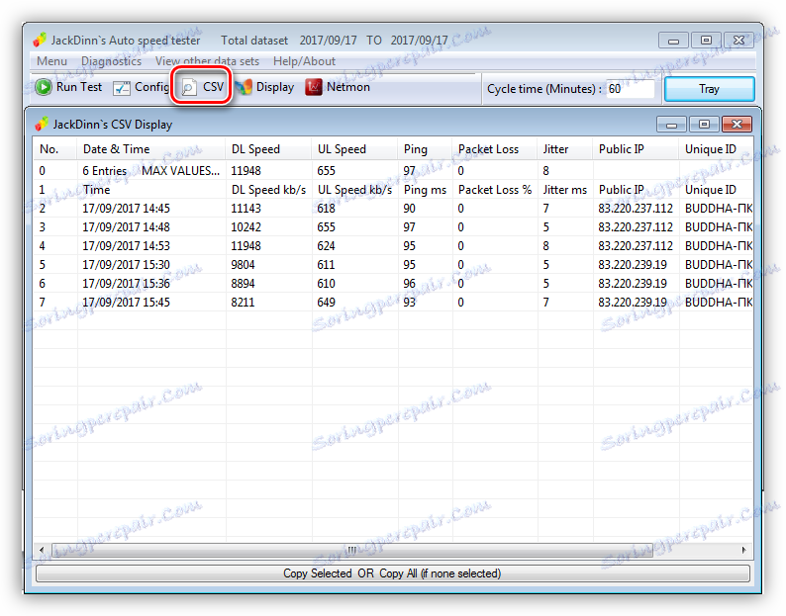
Task: Click the app icon in main title bar
Action: pos(41,41)
